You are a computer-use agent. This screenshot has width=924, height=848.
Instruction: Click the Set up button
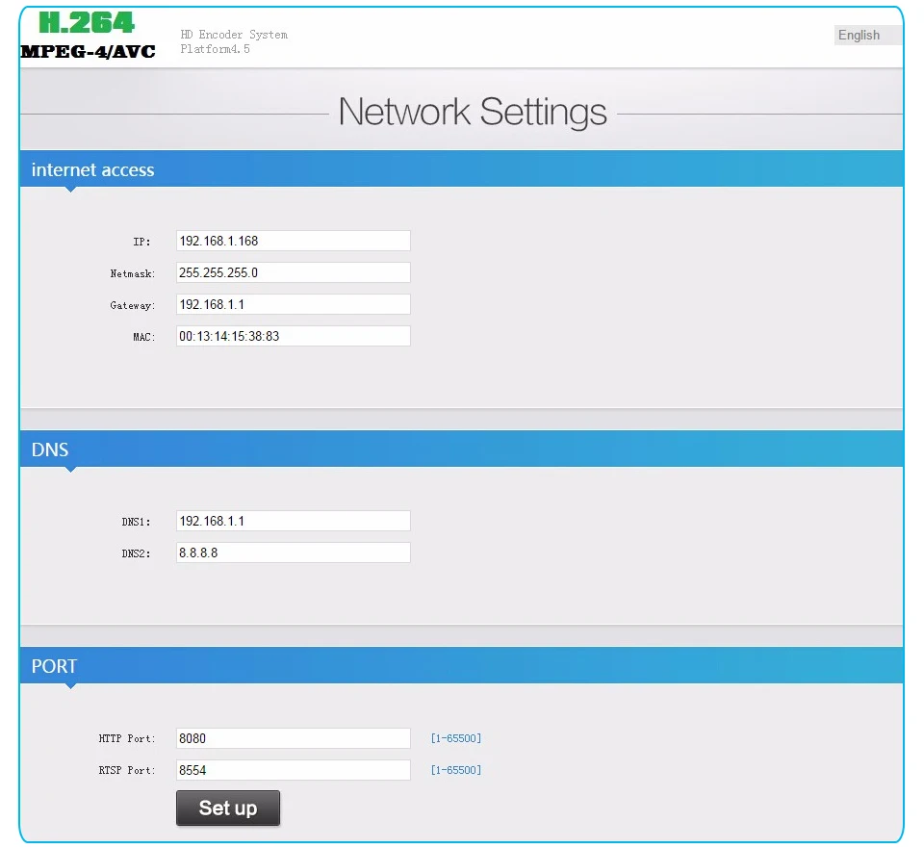click(228, 808)
